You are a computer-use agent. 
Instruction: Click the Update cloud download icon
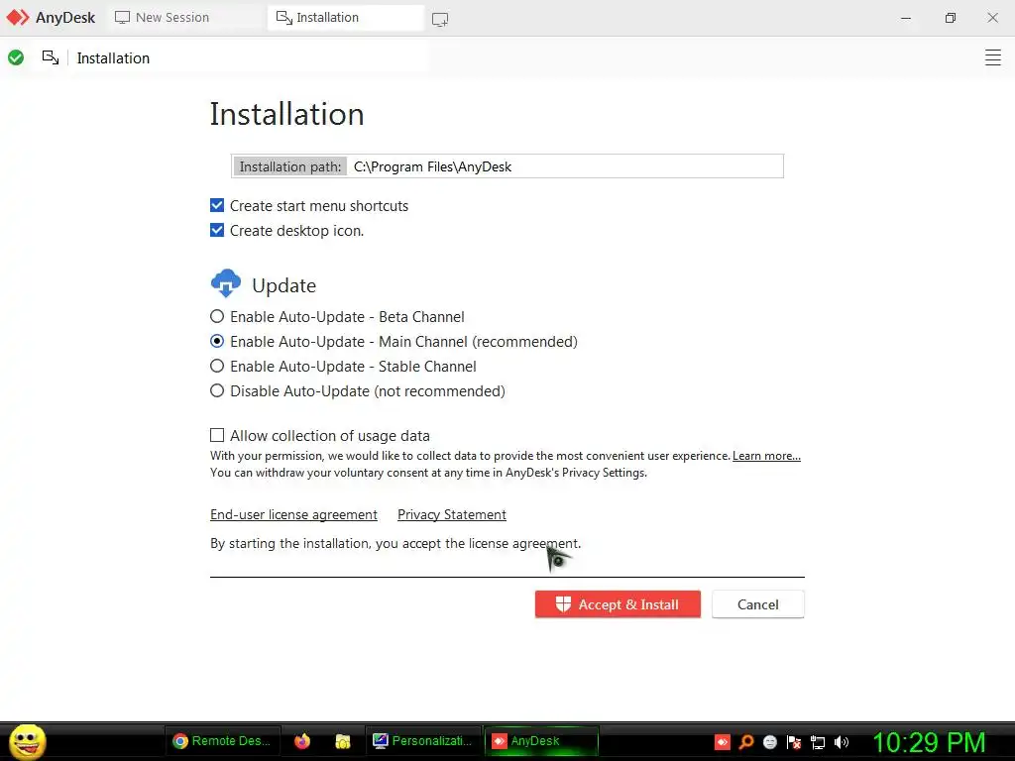pos(226,283)
